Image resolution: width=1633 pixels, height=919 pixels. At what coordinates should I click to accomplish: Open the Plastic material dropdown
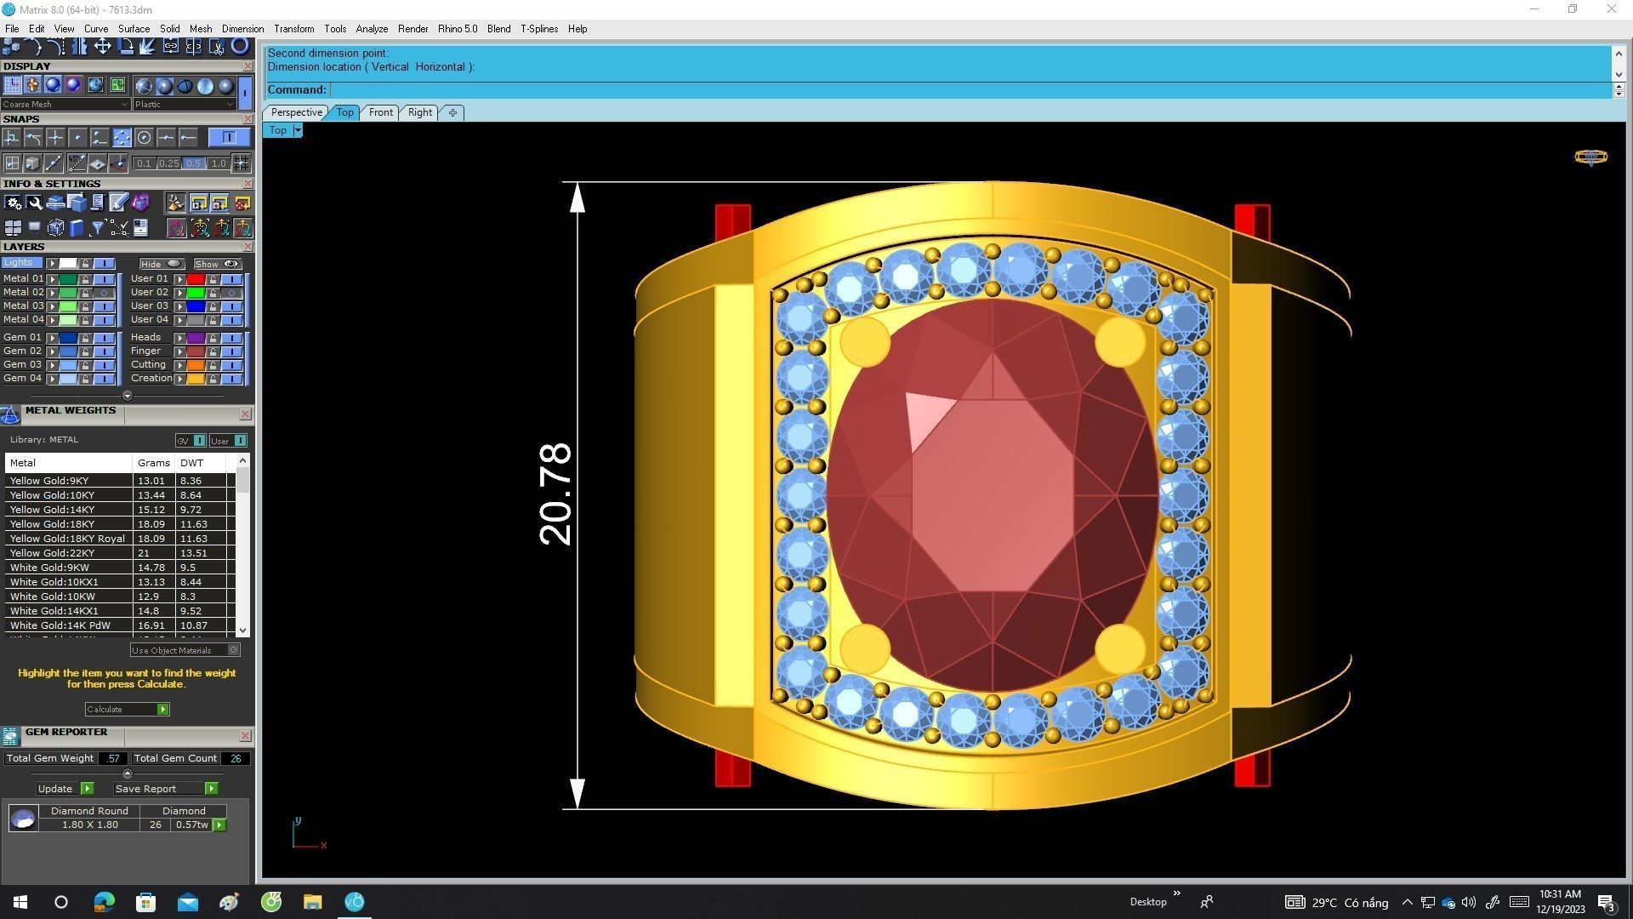(x=184, y=105)
